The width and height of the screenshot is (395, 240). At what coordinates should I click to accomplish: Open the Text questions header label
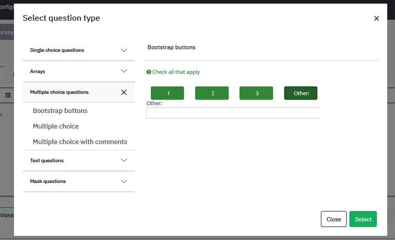click(x=47, y=161)
